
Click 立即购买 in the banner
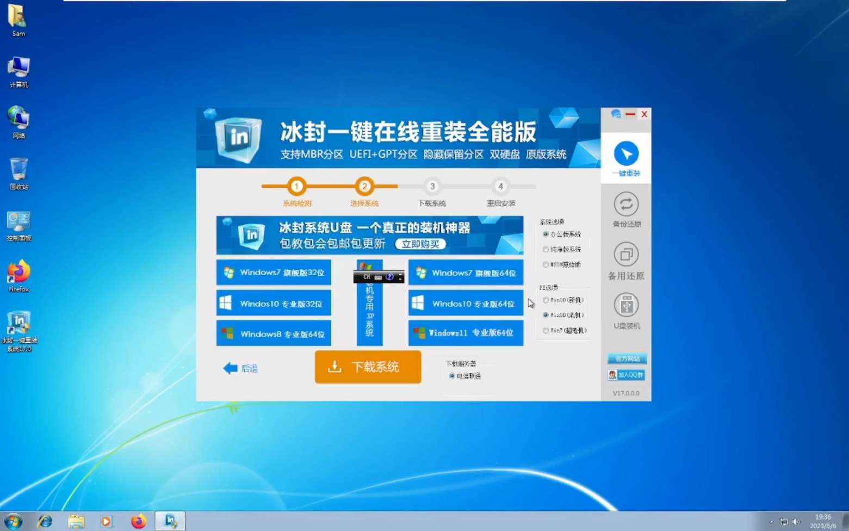click(420, 244)
